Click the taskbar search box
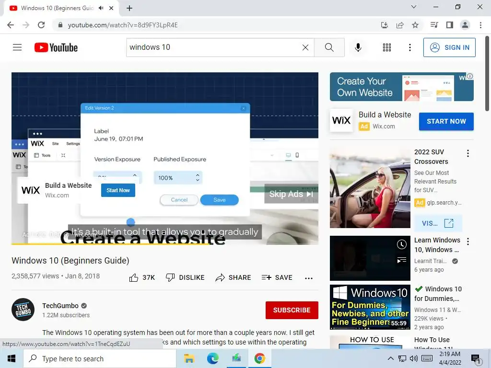Screen dimensions: 491x368 pyautogui.click(x=100, y=358)
